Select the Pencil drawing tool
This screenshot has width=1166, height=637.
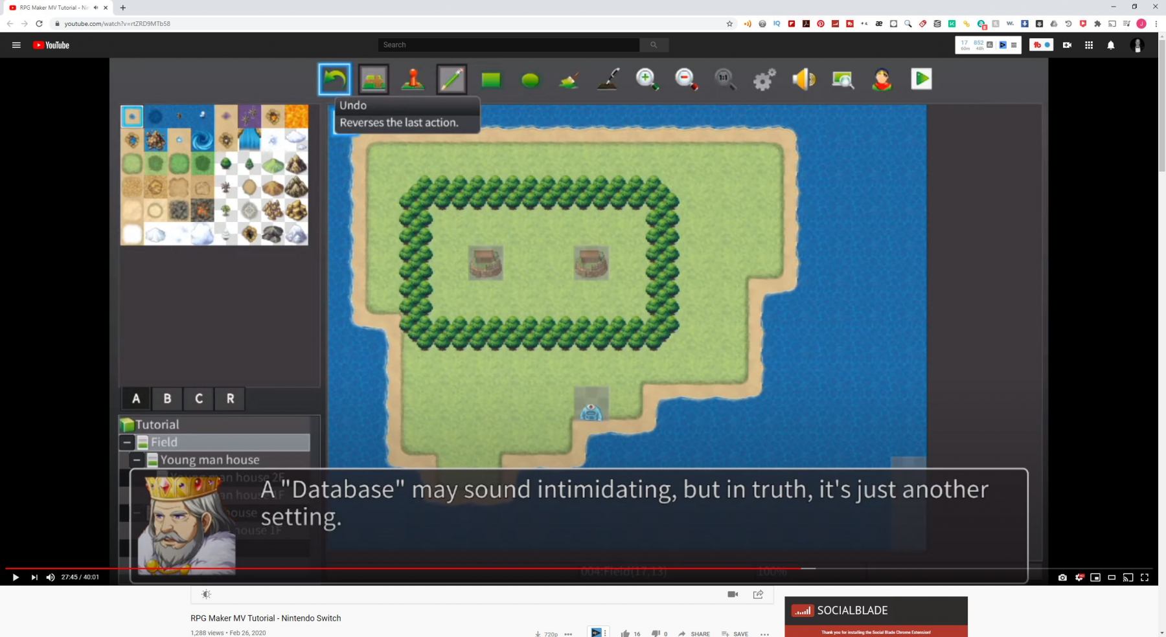pos(452,79)
